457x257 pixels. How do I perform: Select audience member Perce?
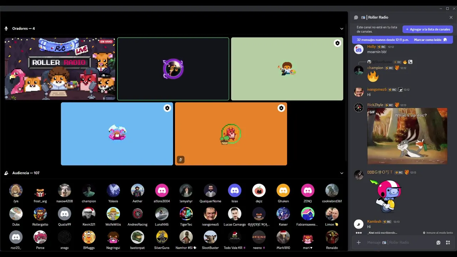[40, 240]
